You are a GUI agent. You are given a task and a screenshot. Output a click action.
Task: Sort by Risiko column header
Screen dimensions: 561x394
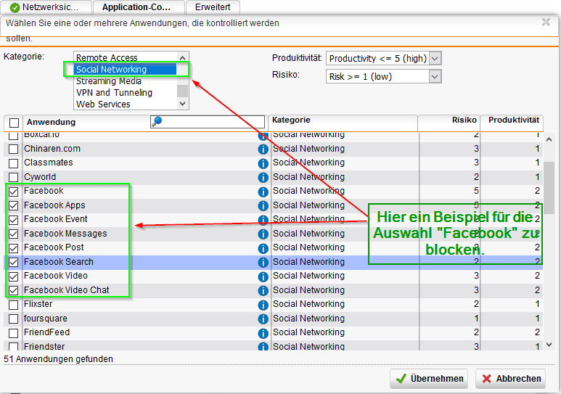[x=464, y=120]
